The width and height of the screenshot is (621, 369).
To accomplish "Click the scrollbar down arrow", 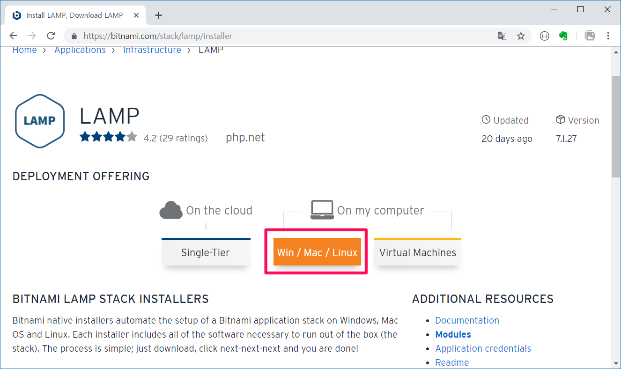I will tap(616, 364).
